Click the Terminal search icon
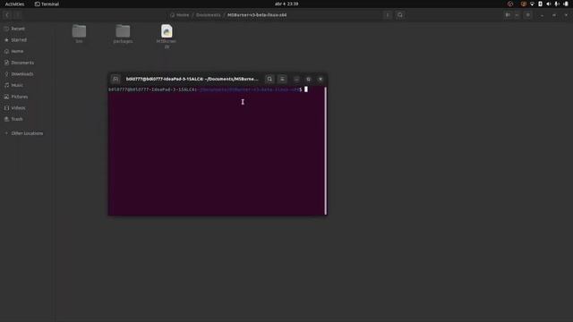Image resolution: width=573 pixels, height=322 pixels. 269,79
